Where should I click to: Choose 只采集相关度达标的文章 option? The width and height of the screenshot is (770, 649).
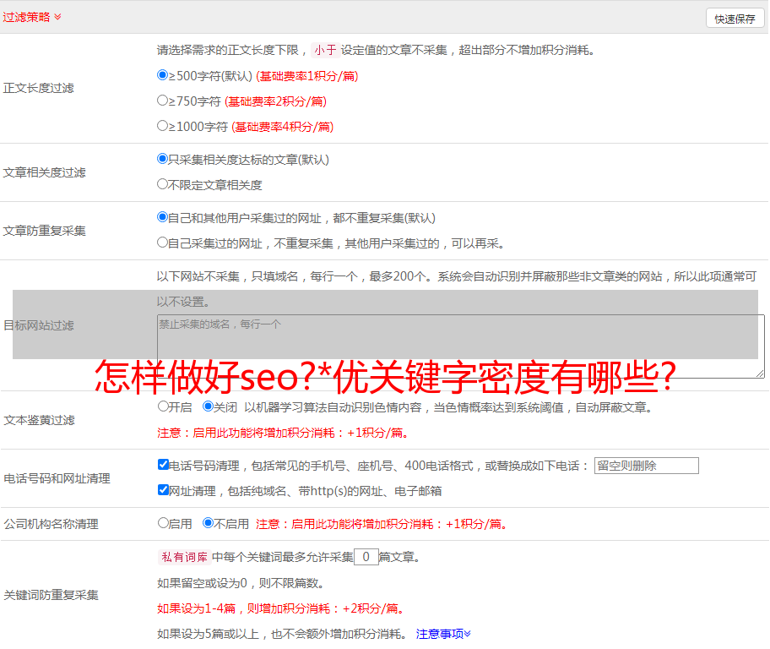click(x=163, y=159)
